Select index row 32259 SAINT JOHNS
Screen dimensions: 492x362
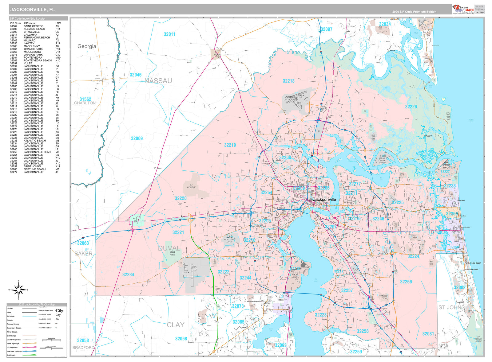35,166
